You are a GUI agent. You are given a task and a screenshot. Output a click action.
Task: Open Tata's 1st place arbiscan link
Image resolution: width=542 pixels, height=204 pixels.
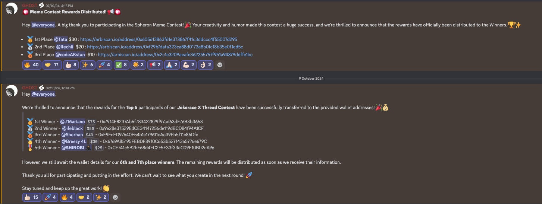point(159,39)
